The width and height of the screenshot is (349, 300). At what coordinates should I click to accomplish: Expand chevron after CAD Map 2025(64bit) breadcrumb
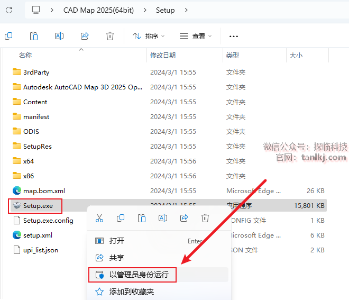tap(145, 10)
